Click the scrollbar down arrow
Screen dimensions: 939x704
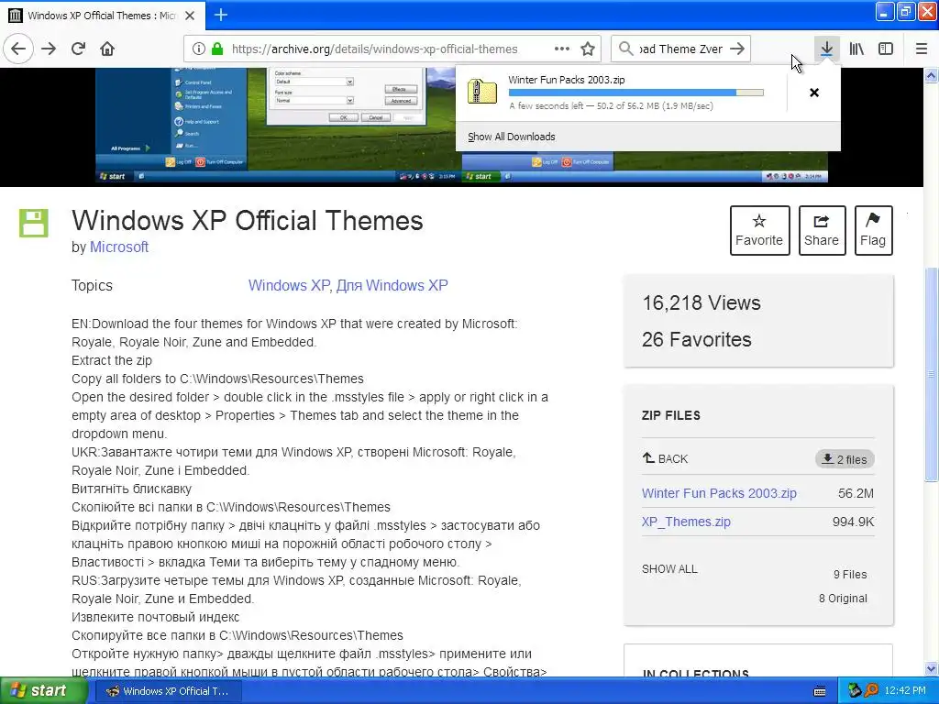[932, 668]
